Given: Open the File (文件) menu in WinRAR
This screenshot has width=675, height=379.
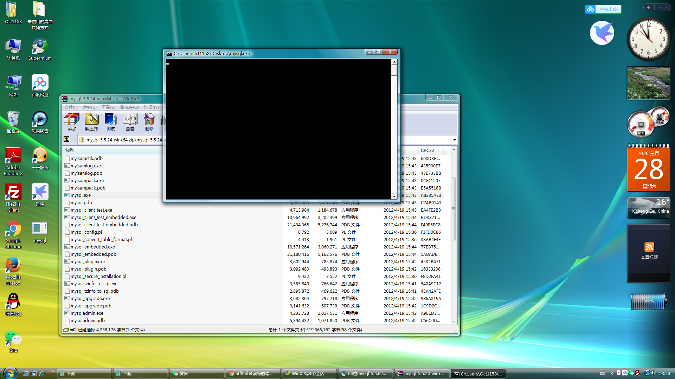Looking at the screenshot, I should tap(71, 107).
